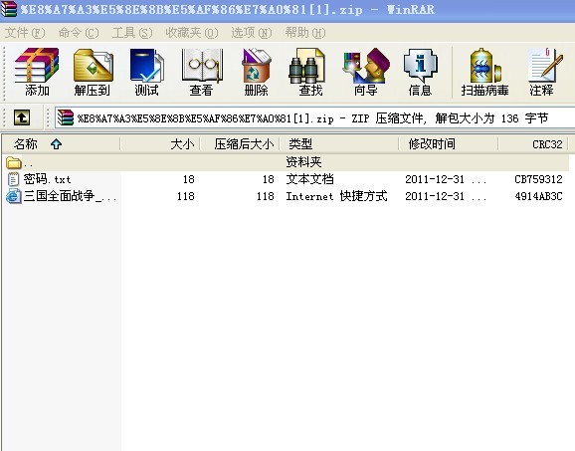Open the Comment (注释) icon
This screenshot has height=451, width=575.
[x=545, y=66]
